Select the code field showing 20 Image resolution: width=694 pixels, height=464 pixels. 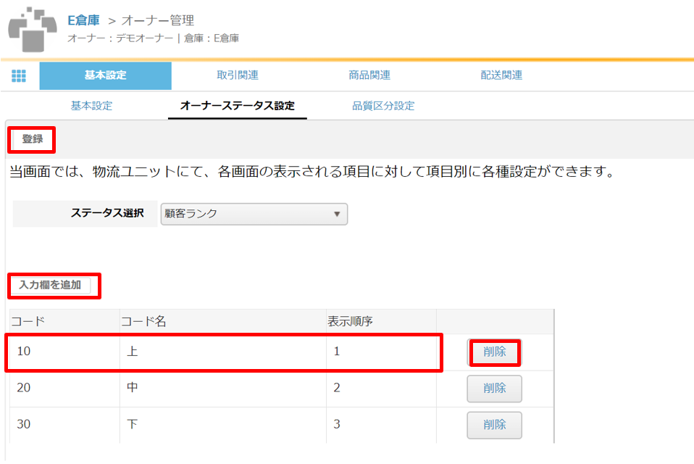[x=64, y=389]
